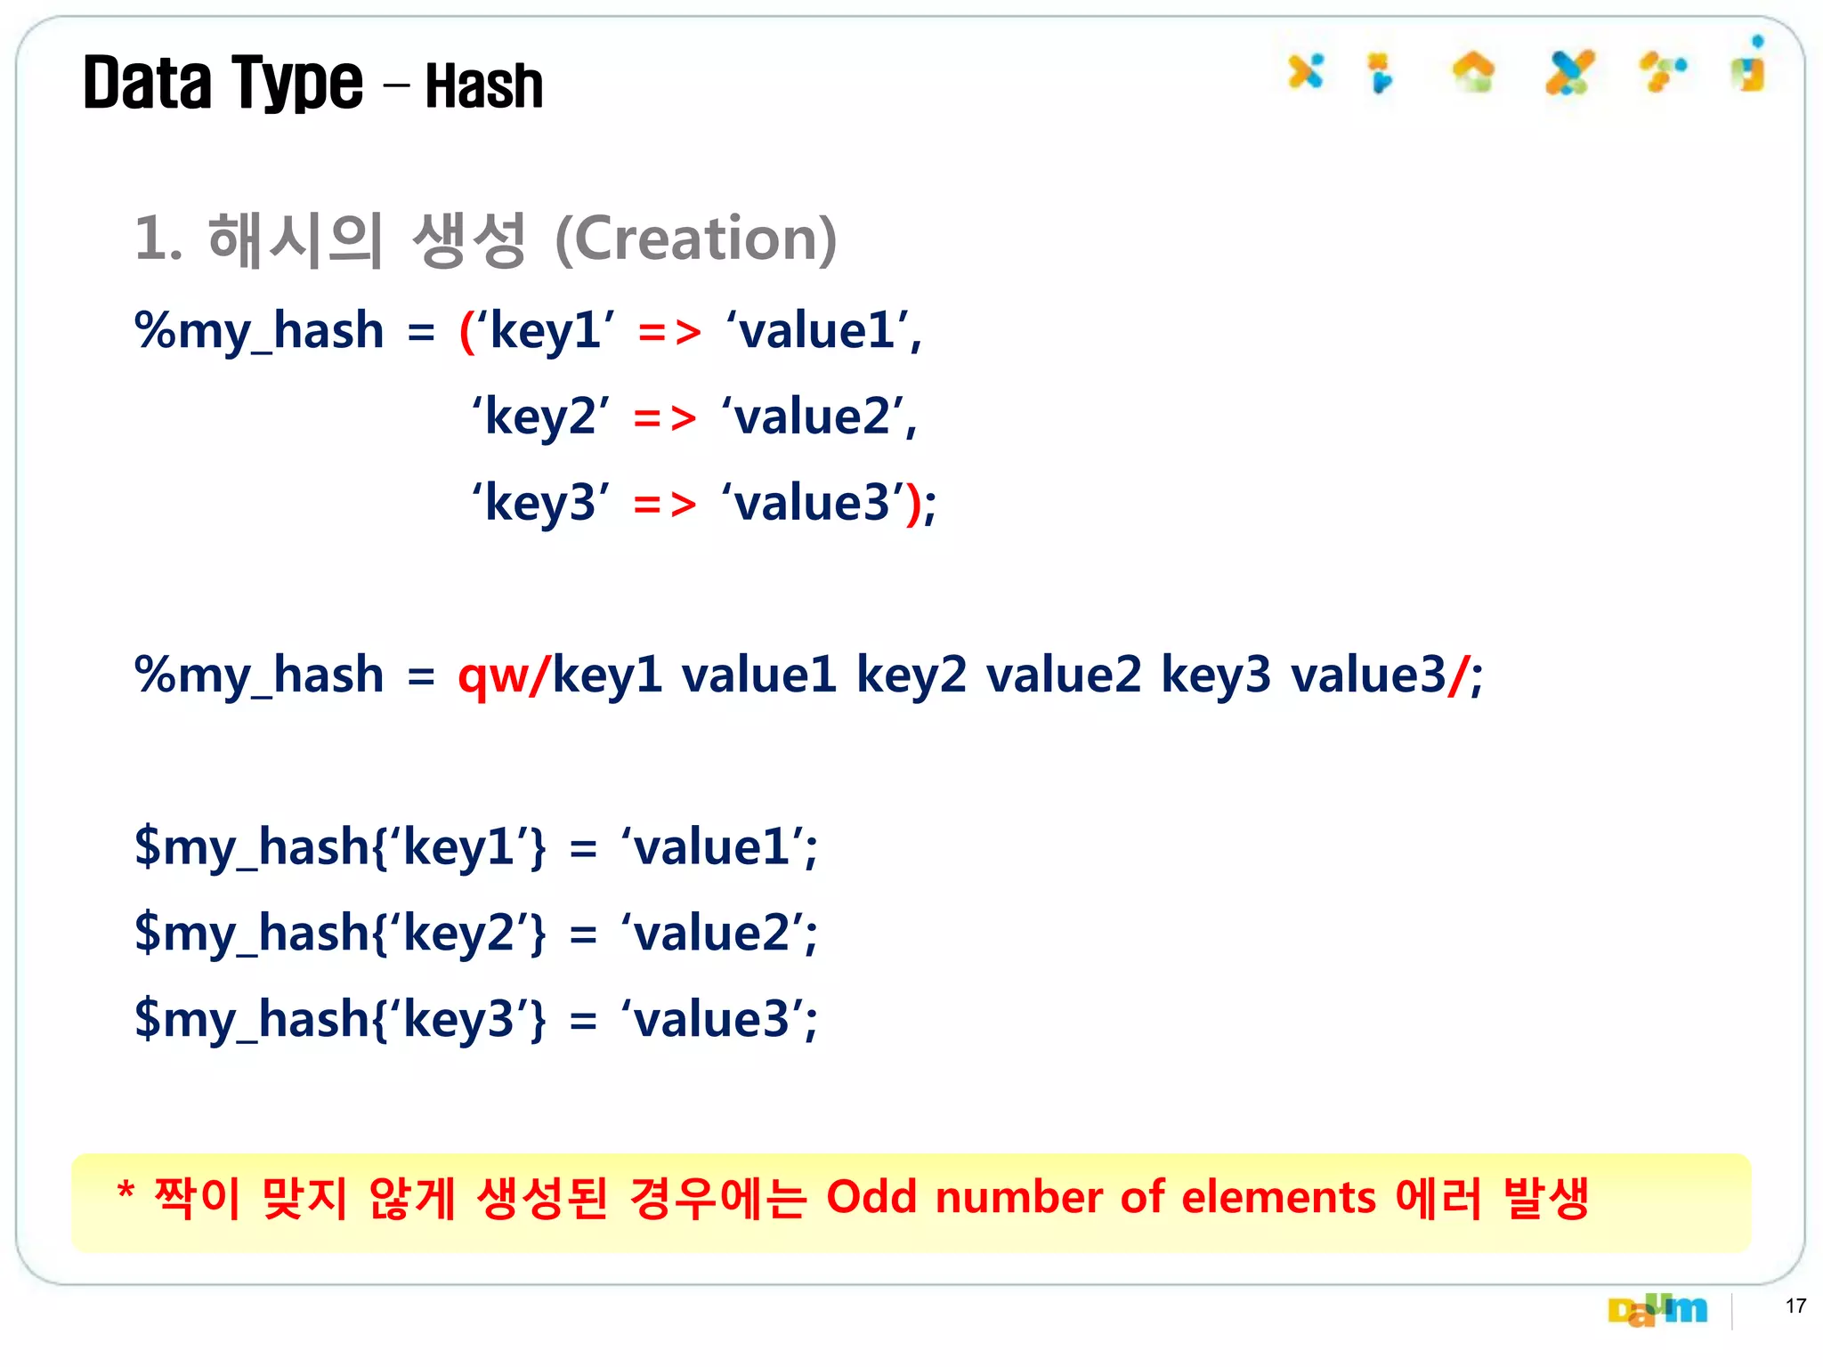Screen dimensions: 1823x1367
Task: Click the 'Hash' subtitle text
Action: [x=484, y=86]
